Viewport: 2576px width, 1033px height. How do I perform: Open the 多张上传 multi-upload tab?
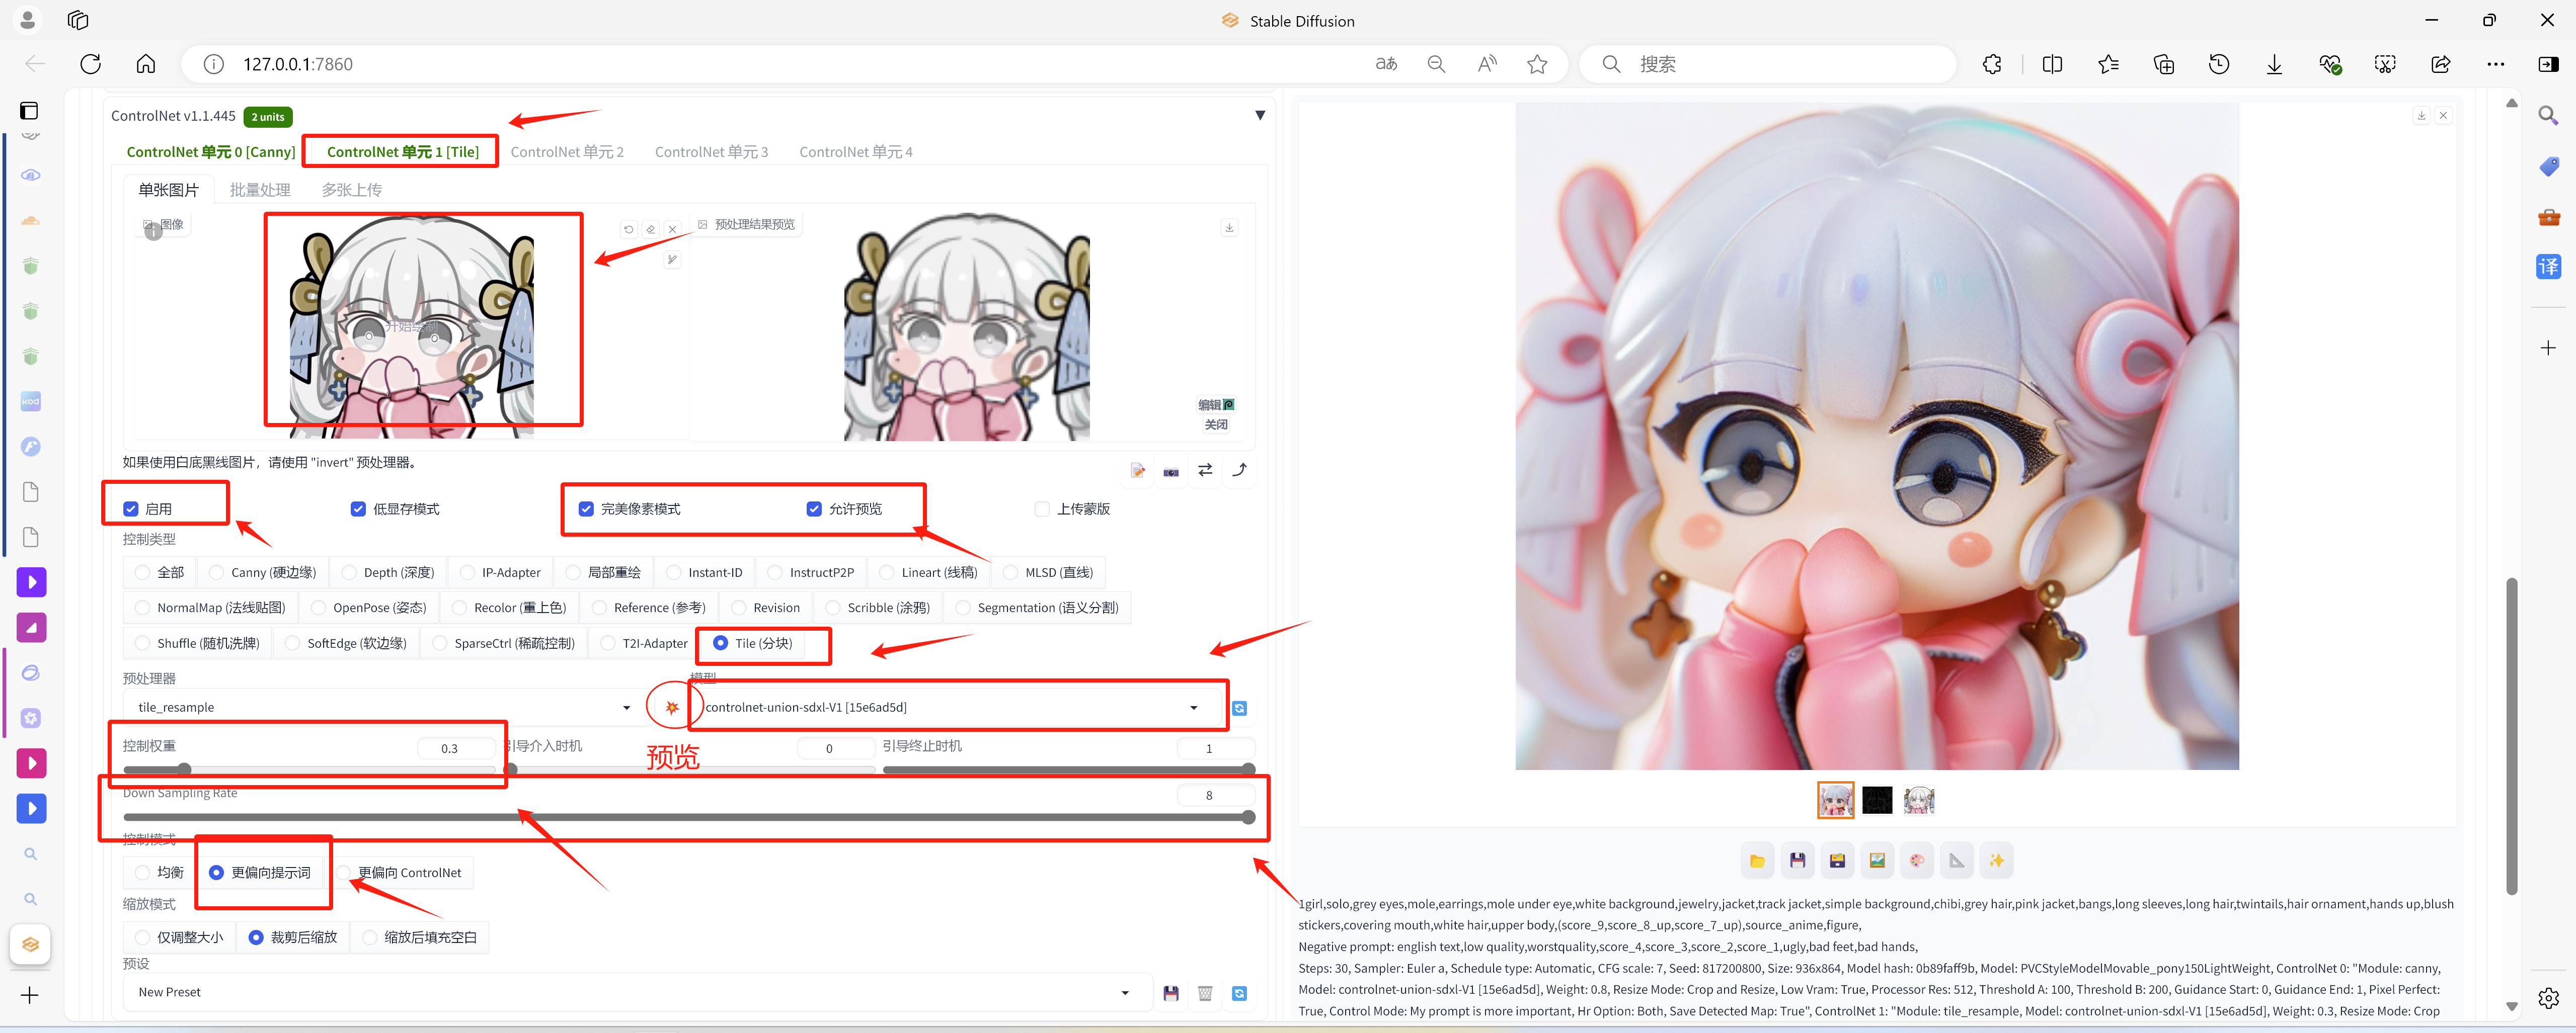351,190
